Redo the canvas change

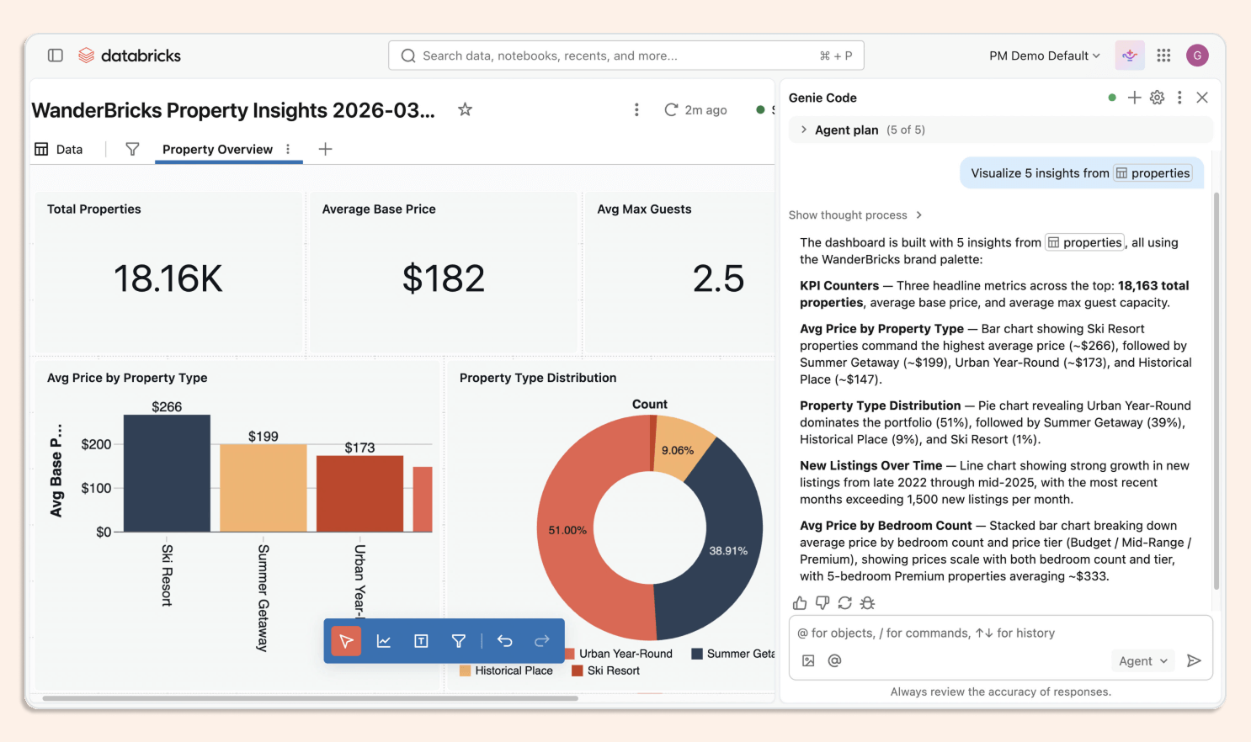coord(542,641)
